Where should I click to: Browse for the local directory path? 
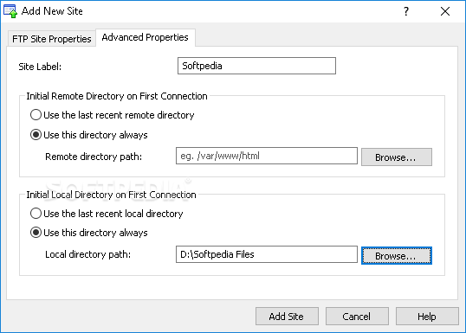(x=397, y=255)
